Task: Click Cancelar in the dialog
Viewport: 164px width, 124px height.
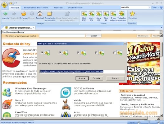Action: pyautogui.click(x=96, y=78)
